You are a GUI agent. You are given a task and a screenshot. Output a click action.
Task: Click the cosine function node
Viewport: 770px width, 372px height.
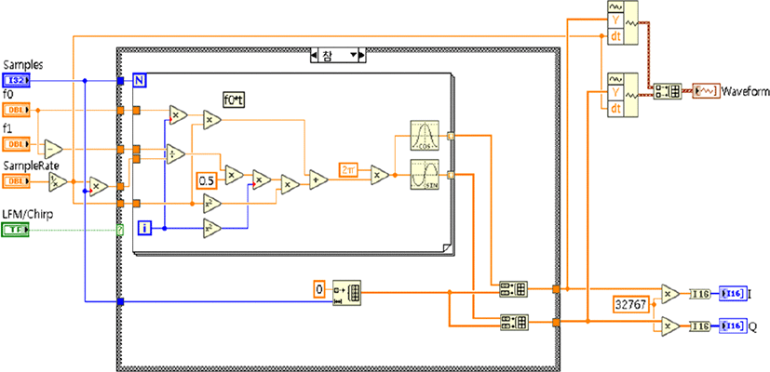[x=425, y=136]
